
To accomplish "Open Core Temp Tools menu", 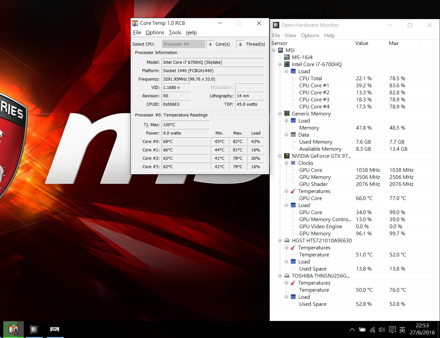I will [175, 33].
